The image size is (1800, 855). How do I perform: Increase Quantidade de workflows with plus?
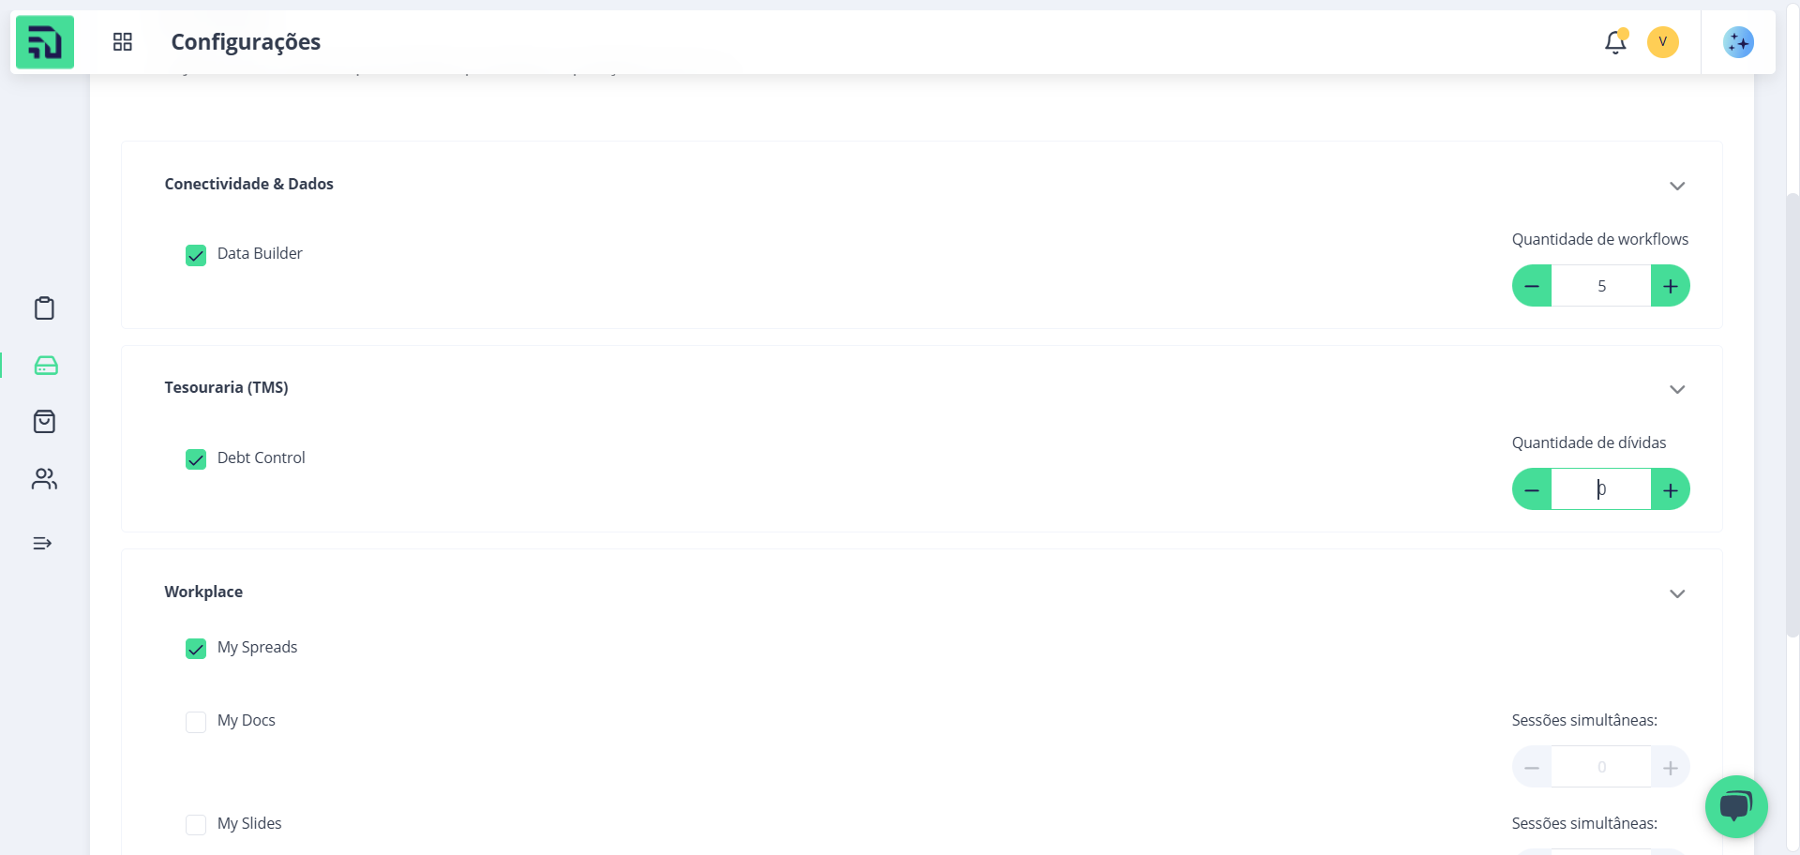1671,286
